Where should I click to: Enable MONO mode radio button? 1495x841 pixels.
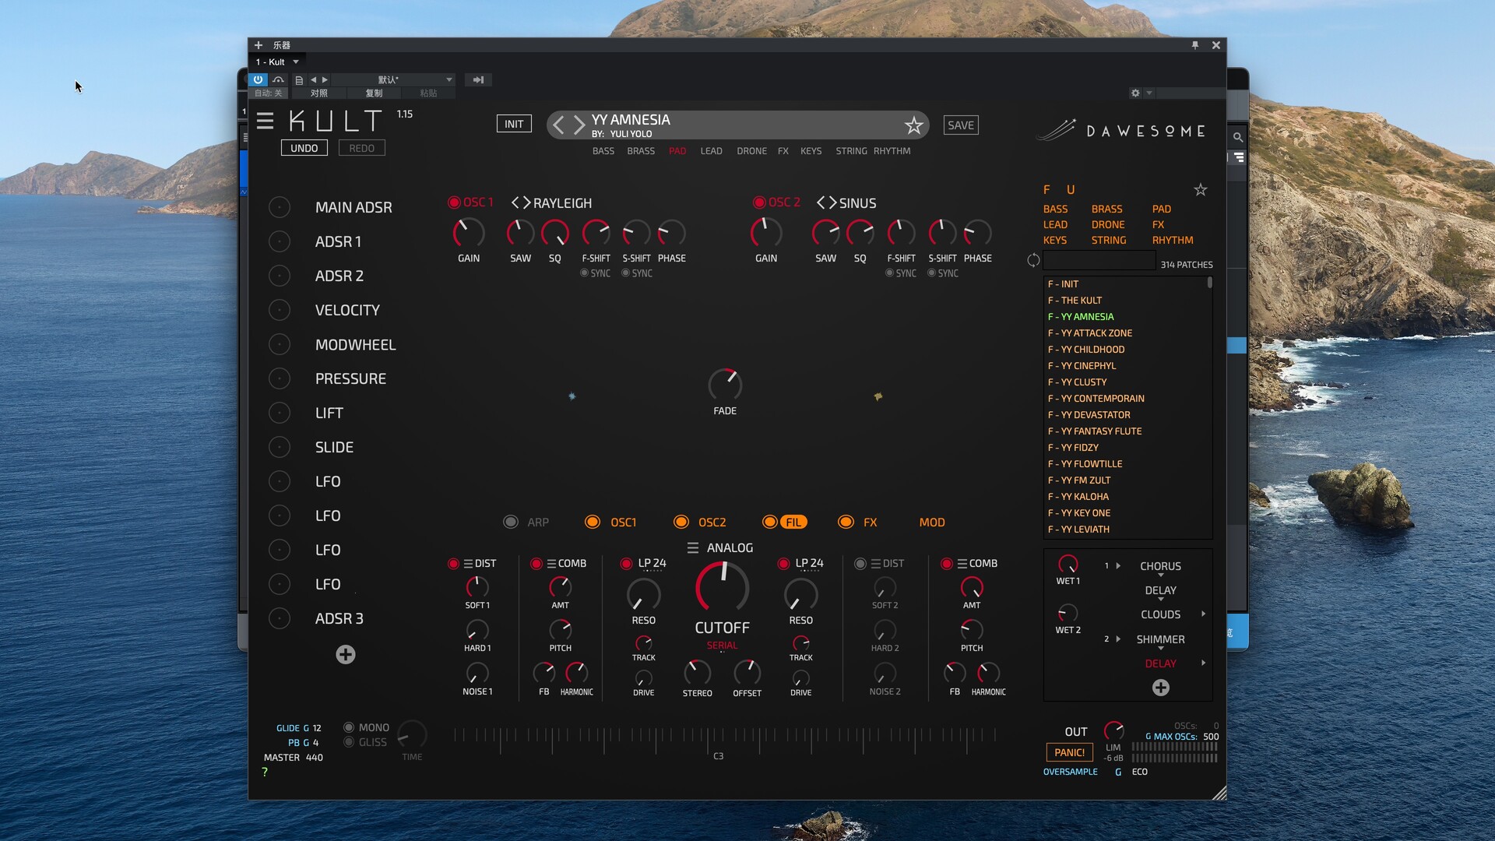[x=349, y=727]
